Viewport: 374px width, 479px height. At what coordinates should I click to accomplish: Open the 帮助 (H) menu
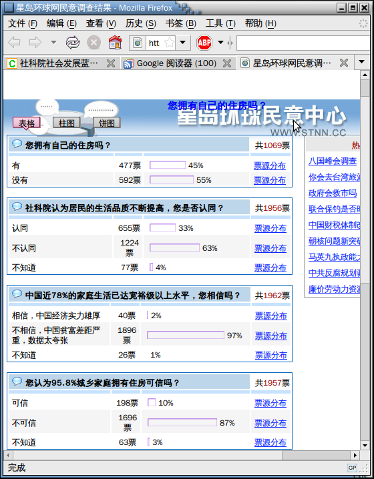tap(260, 23)
